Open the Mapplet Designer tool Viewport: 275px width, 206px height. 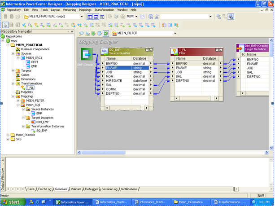(x=100, y=33)
